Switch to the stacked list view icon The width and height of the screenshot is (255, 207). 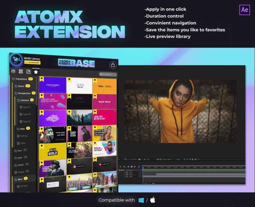click(x=21, y=72)
